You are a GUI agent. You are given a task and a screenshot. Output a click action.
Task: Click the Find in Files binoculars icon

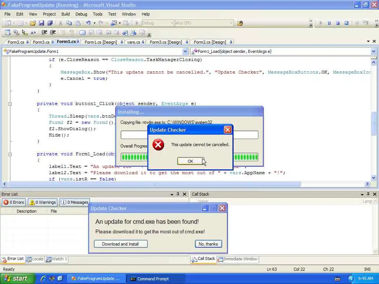tap(240, 23)
